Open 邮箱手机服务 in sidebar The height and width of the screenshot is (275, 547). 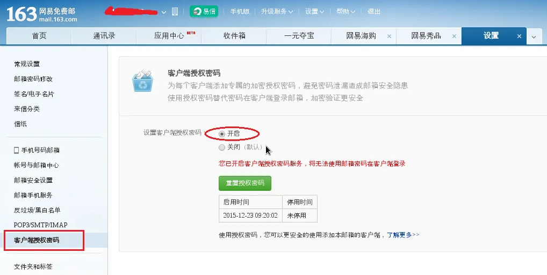[33, 195]
